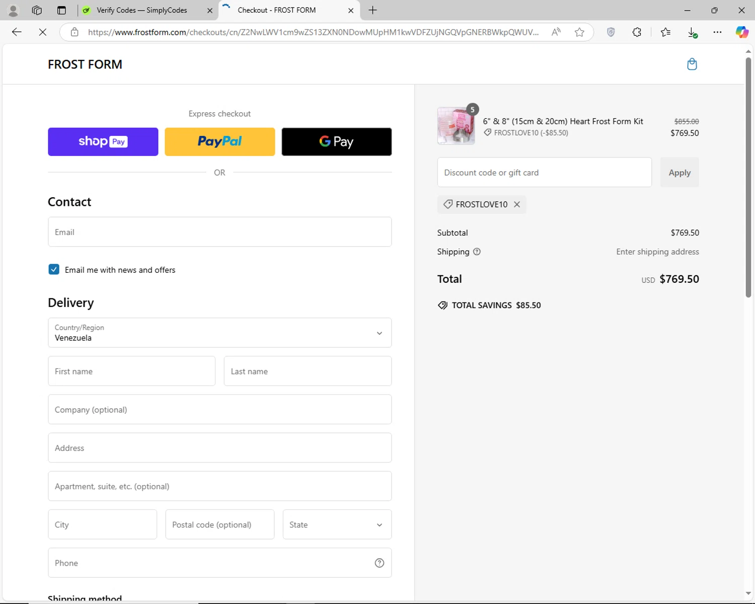Click the First name field
This screenshot has height=604, width=755.
point(132,371)
